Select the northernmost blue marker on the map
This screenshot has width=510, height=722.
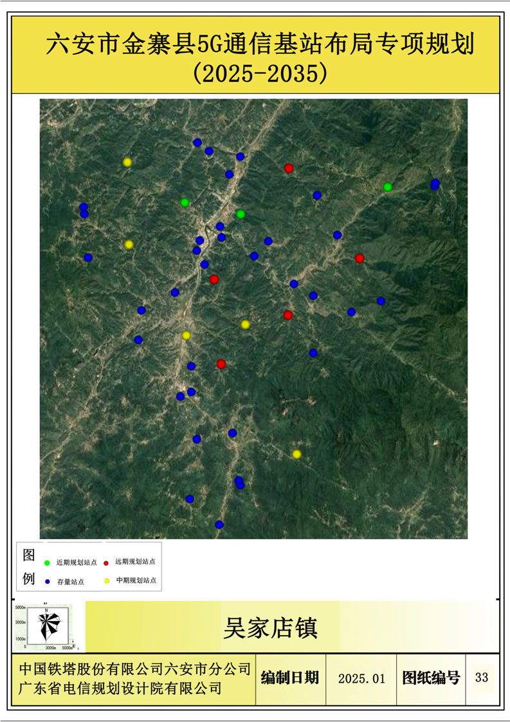[197, 143]
